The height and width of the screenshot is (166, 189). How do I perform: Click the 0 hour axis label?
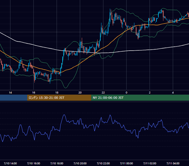click(126, 93)
